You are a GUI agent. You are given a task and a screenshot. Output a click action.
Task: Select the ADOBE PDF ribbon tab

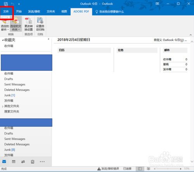click(x=81, y=12)
